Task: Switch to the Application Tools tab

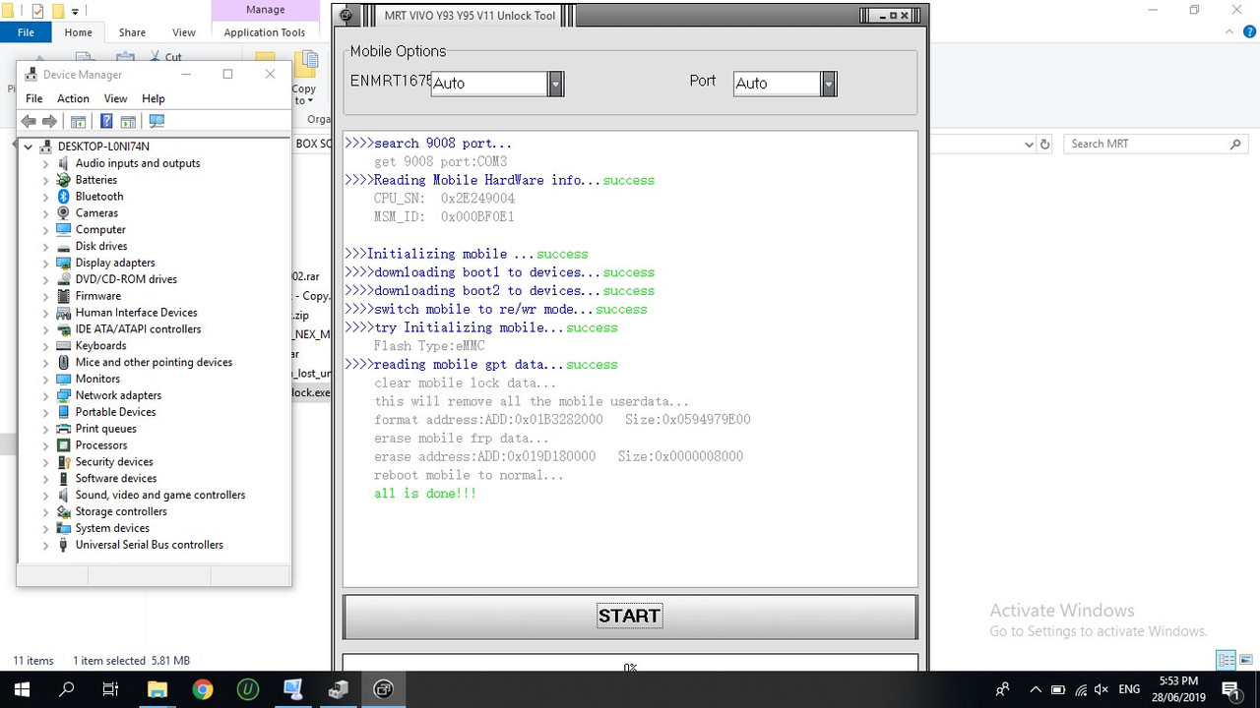Action: 265,32
